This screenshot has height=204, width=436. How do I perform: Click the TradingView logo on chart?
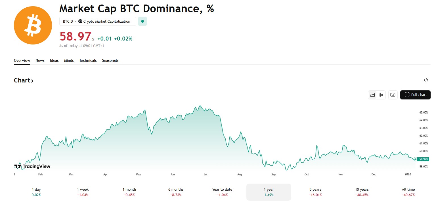32,166
